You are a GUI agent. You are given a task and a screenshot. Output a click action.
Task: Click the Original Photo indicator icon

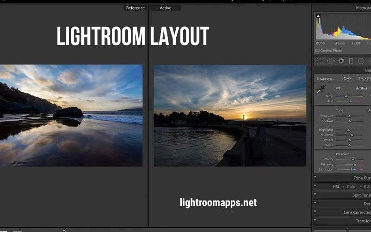coord(318,51)
